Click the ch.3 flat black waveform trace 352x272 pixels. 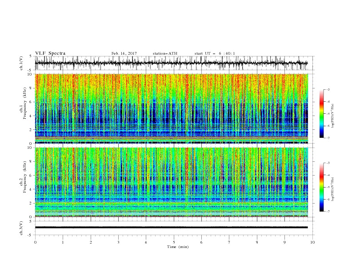[171, 228]
